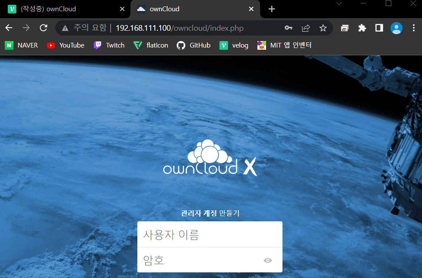
Task: Open the NAVER bookmark
Action: click(x=21, y=45)
